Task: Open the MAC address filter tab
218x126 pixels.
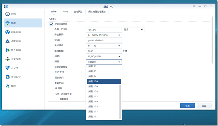Action: [x=97, y=12]
